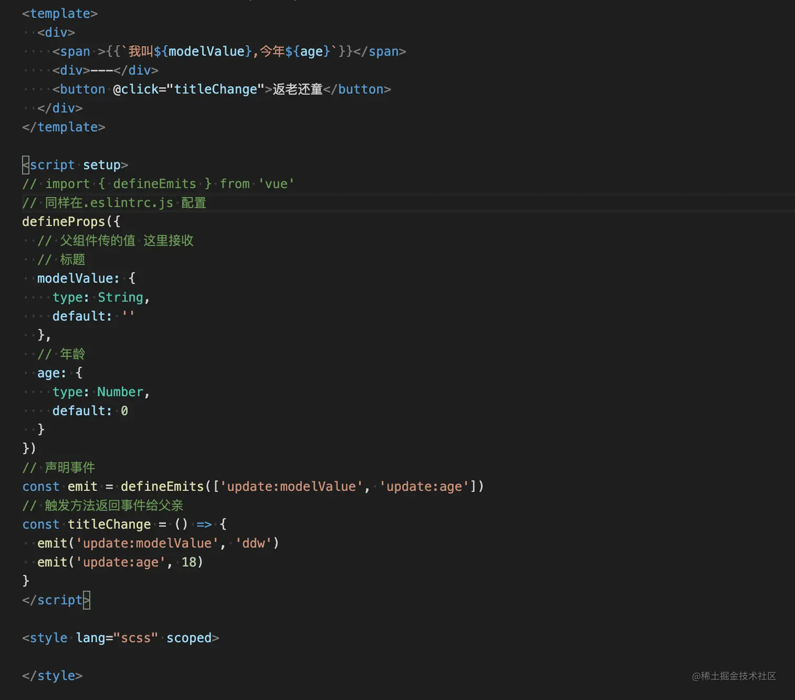This screenshot has width=795, height=700.
Task: Click the modelValue: { property line
Action: [86, 279]
